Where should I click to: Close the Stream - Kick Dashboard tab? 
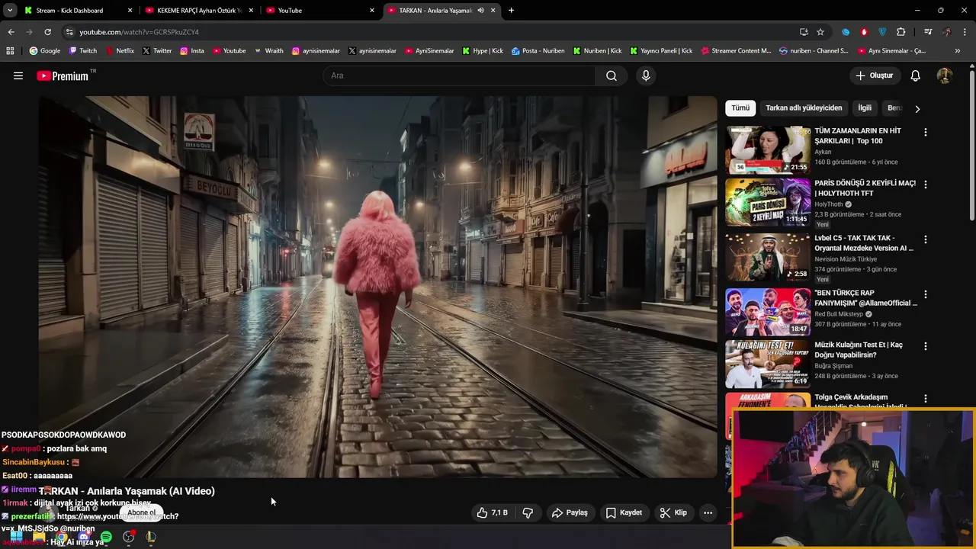[x=130, y=11]
